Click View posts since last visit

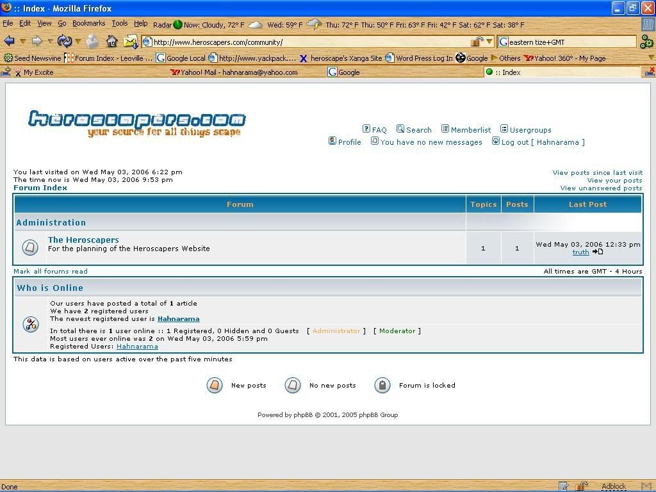(597, 173)
